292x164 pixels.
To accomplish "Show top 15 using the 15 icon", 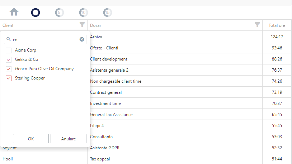I will coord(108,13).
